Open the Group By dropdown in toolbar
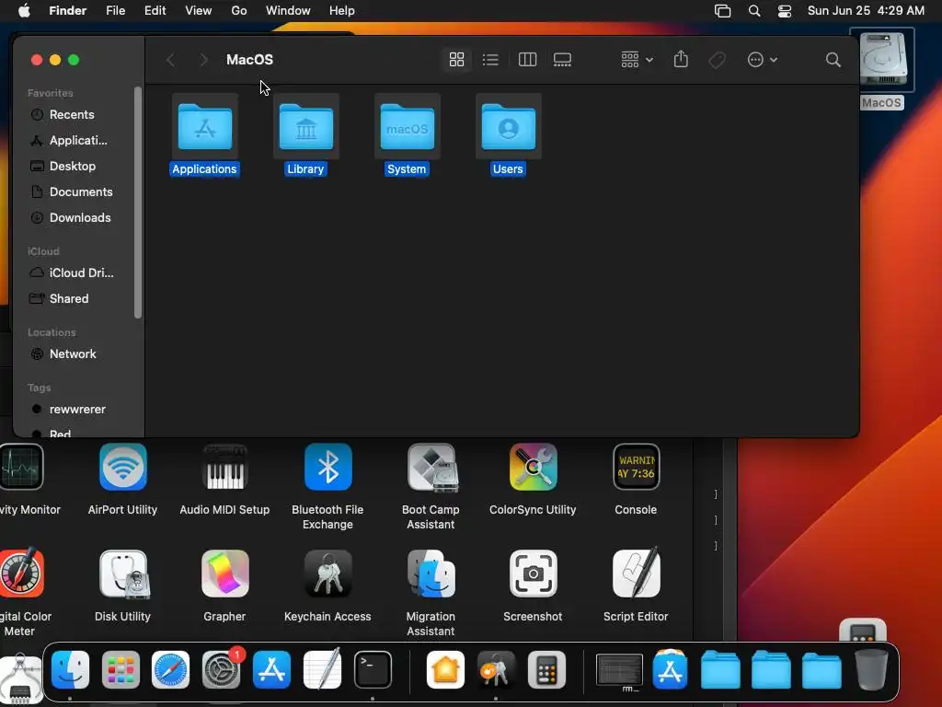 point(637,60)
